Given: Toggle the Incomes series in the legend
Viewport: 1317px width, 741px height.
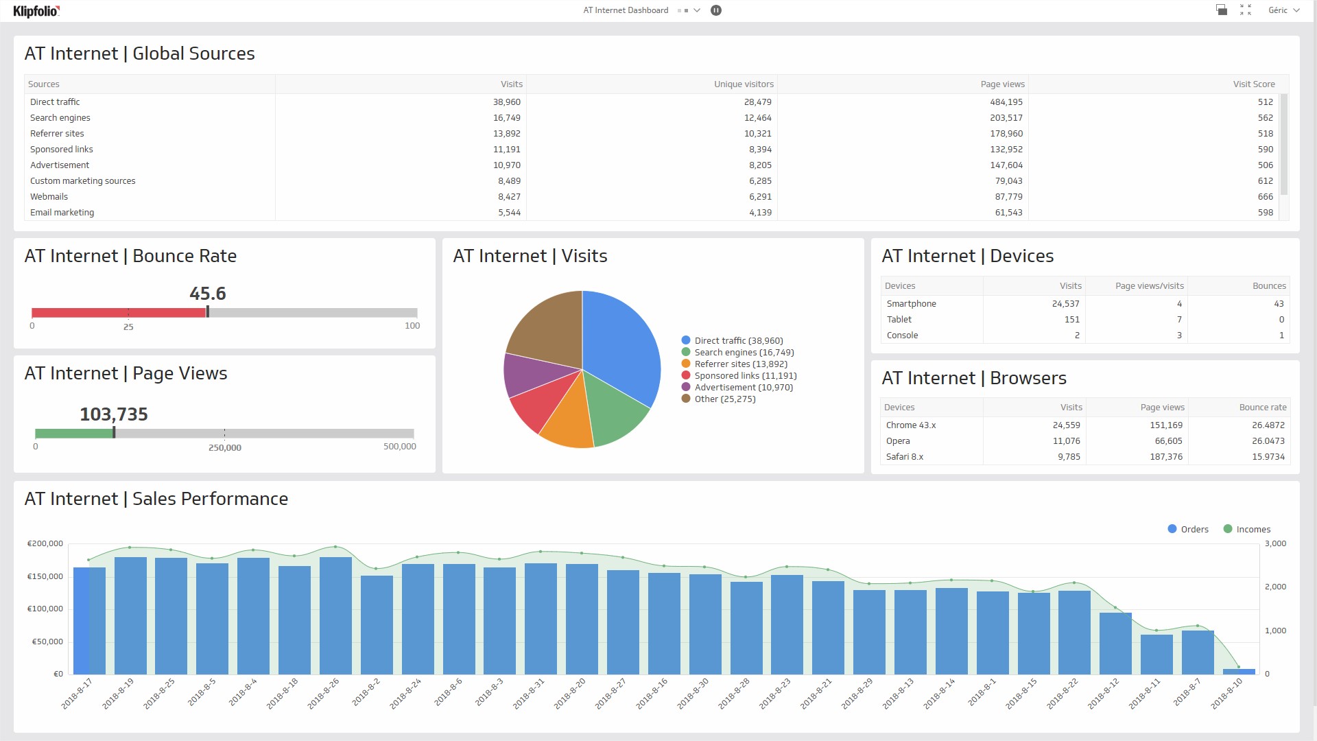Looking at the screenshot, I should tap(1247, 529).
